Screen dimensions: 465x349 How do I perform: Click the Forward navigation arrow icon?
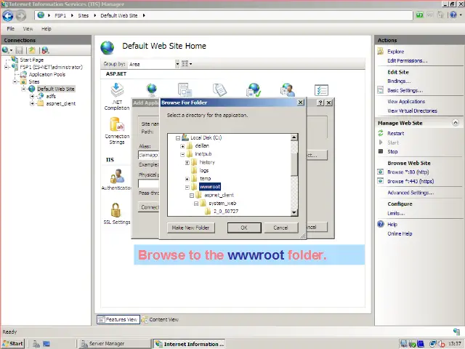coord(21,16)
